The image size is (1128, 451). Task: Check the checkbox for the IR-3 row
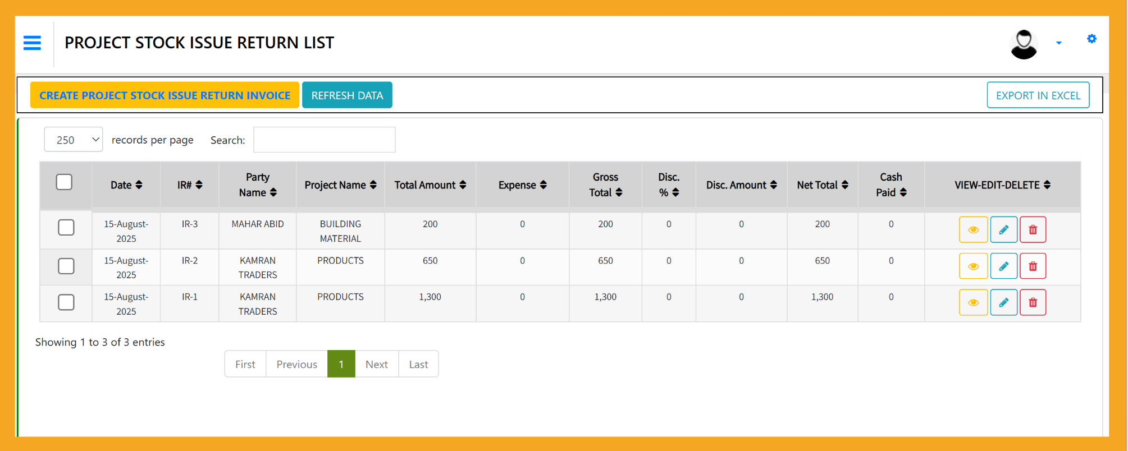coord(66,227)
